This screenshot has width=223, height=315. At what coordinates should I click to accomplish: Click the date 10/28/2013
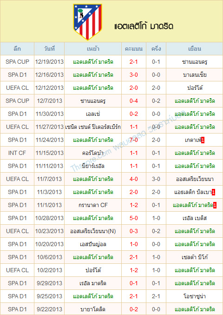[x=49, y=218]
